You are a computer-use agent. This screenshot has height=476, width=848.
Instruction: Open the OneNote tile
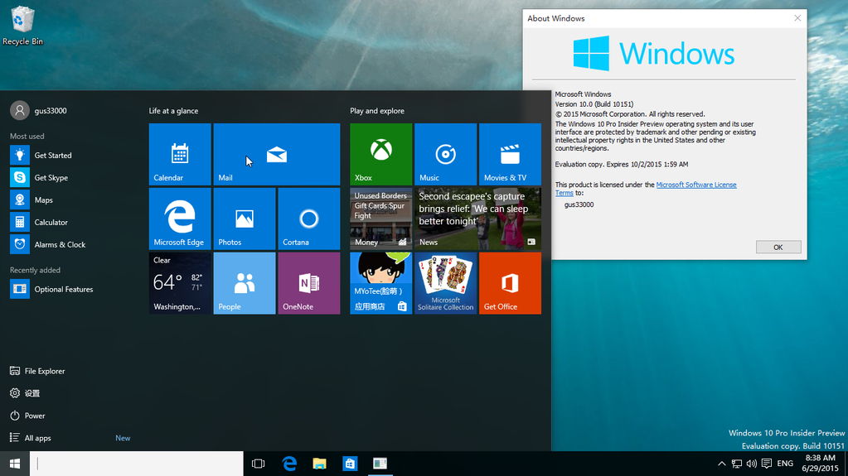click(x=309, y=283)
